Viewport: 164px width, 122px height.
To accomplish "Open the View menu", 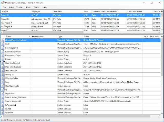I will click(11, 7).
